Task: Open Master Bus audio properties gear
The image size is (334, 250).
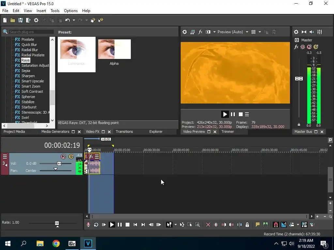Action: [296, 32]
